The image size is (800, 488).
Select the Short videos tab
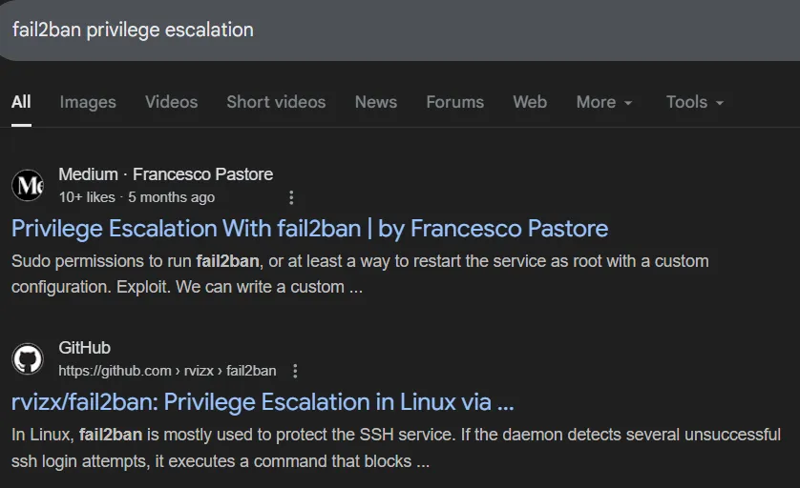coord(276,102)
